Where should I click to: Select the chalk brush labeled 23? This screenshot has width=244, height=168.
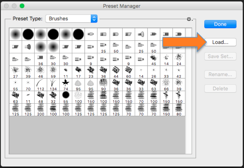(91, 72)
